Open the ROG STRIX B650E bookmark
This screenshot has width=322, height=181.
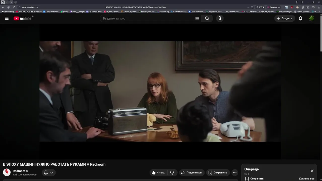click(249, 12)
